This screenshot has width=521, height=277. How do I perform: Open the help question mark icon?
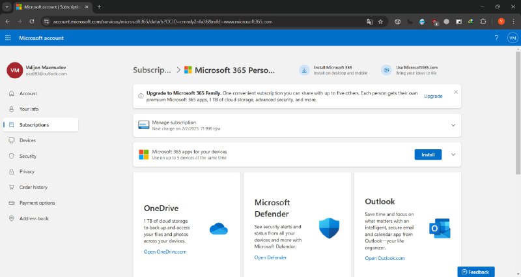(496, 38)
